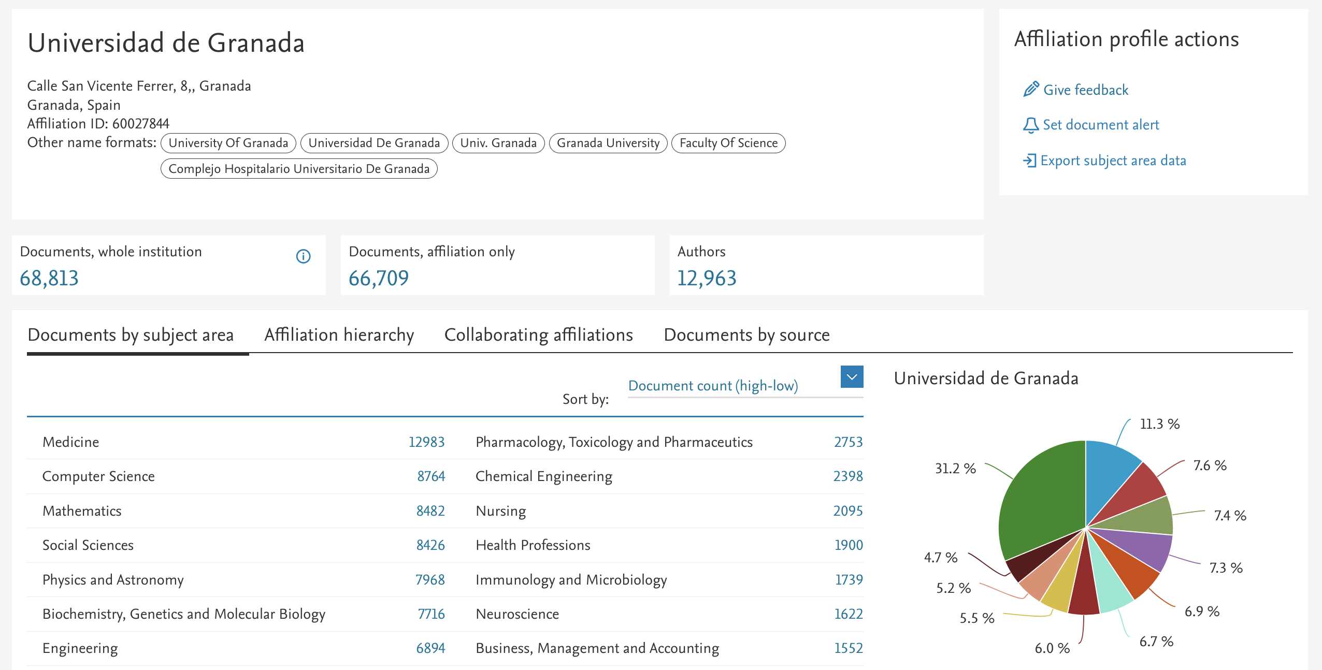Click the large green 31.2% pie slice
1322x670 pixels.
(1041, 497)
